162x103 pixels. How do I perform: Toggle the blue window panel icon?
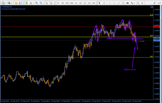21,3
